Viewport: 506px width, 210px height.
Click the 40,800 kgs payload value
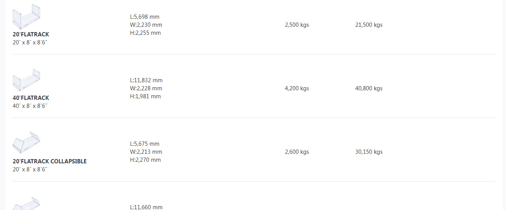click(x=369, y=88)
